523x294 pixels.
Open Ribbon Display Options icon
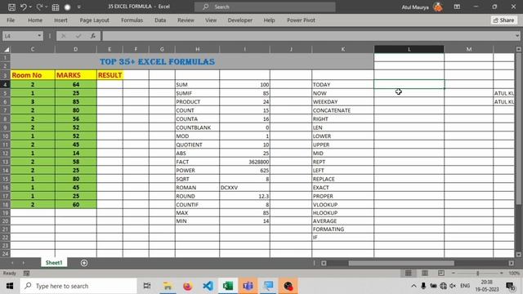coord(457,7)
